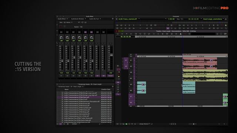
Task: Open the source clip name dropdown in Composer
Action: point(139,19)
